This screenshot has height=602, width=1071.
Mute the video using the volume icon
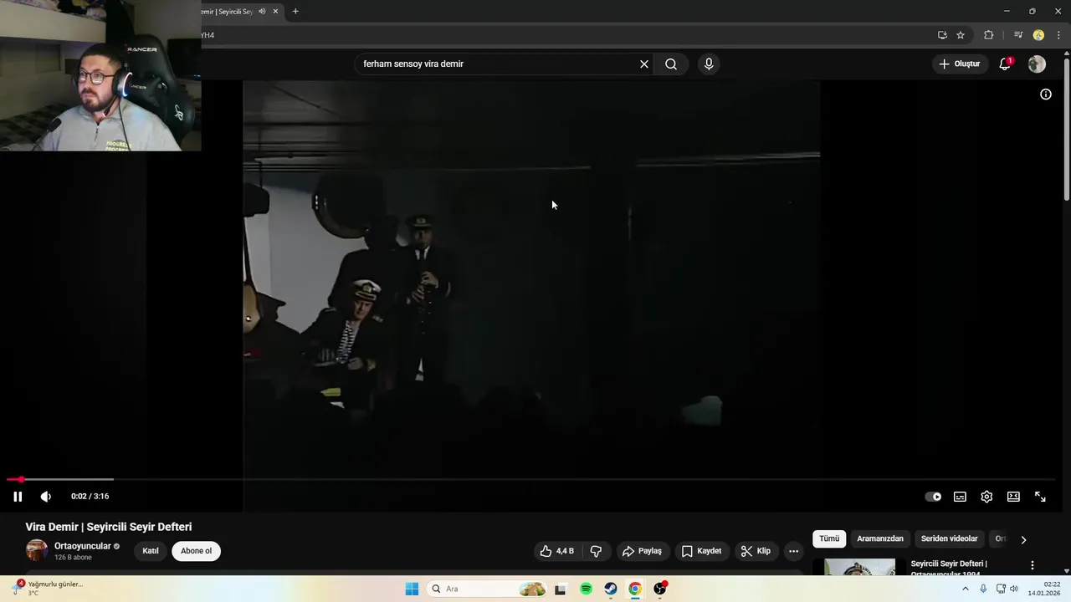click(46, 497)
